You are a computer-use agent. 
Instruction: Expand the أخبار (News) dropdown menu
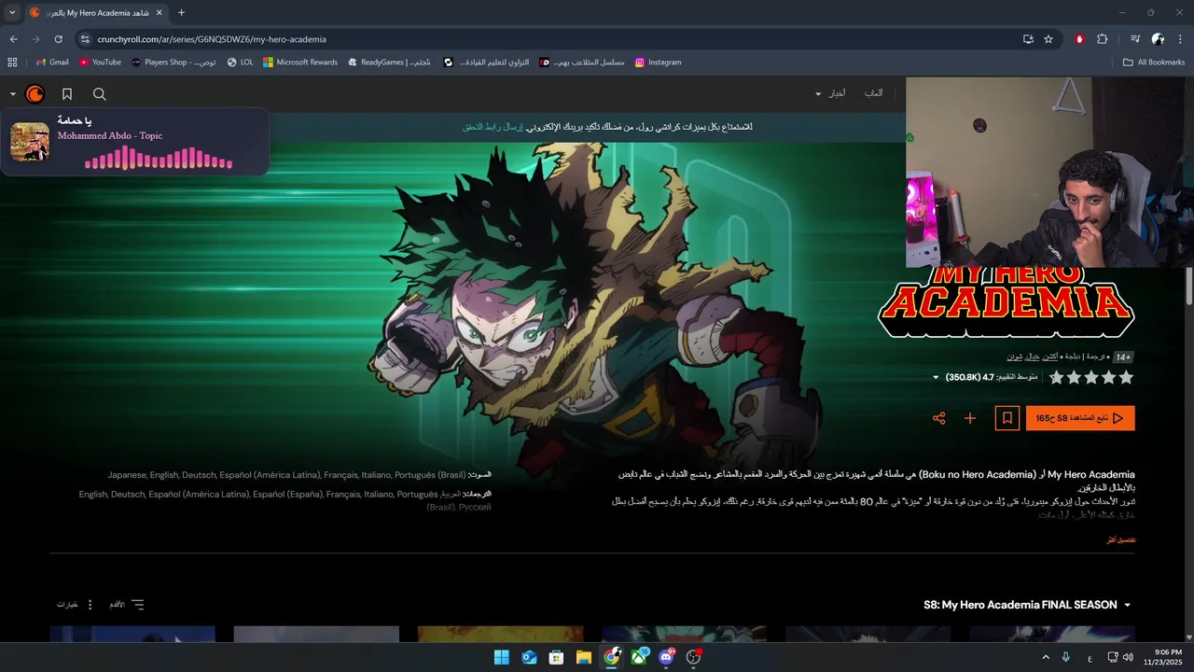coord(830,93)
